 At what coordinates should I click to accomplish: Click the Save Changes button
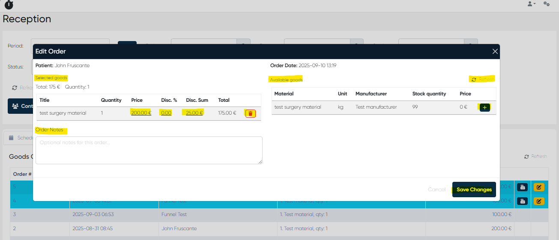pos(474,190)
